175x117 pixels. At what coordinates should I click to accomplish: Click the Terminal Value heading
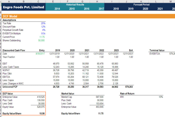click(x=157, y=50)
